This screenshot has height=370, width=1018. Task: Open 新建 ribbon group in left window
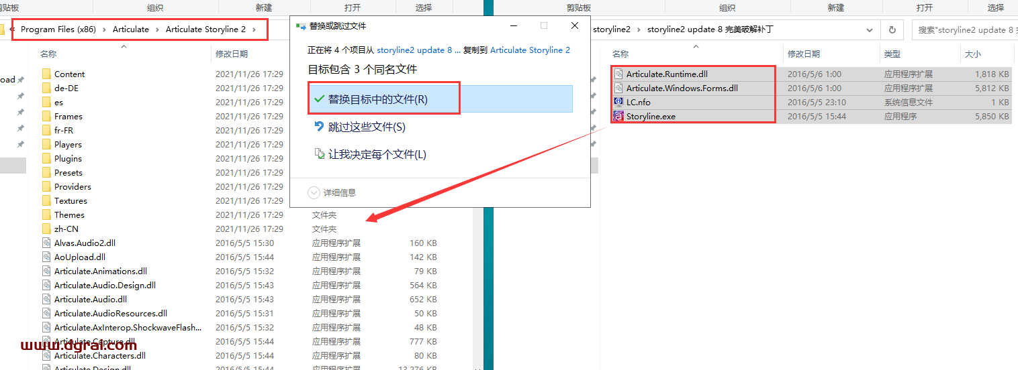point(264,7)
